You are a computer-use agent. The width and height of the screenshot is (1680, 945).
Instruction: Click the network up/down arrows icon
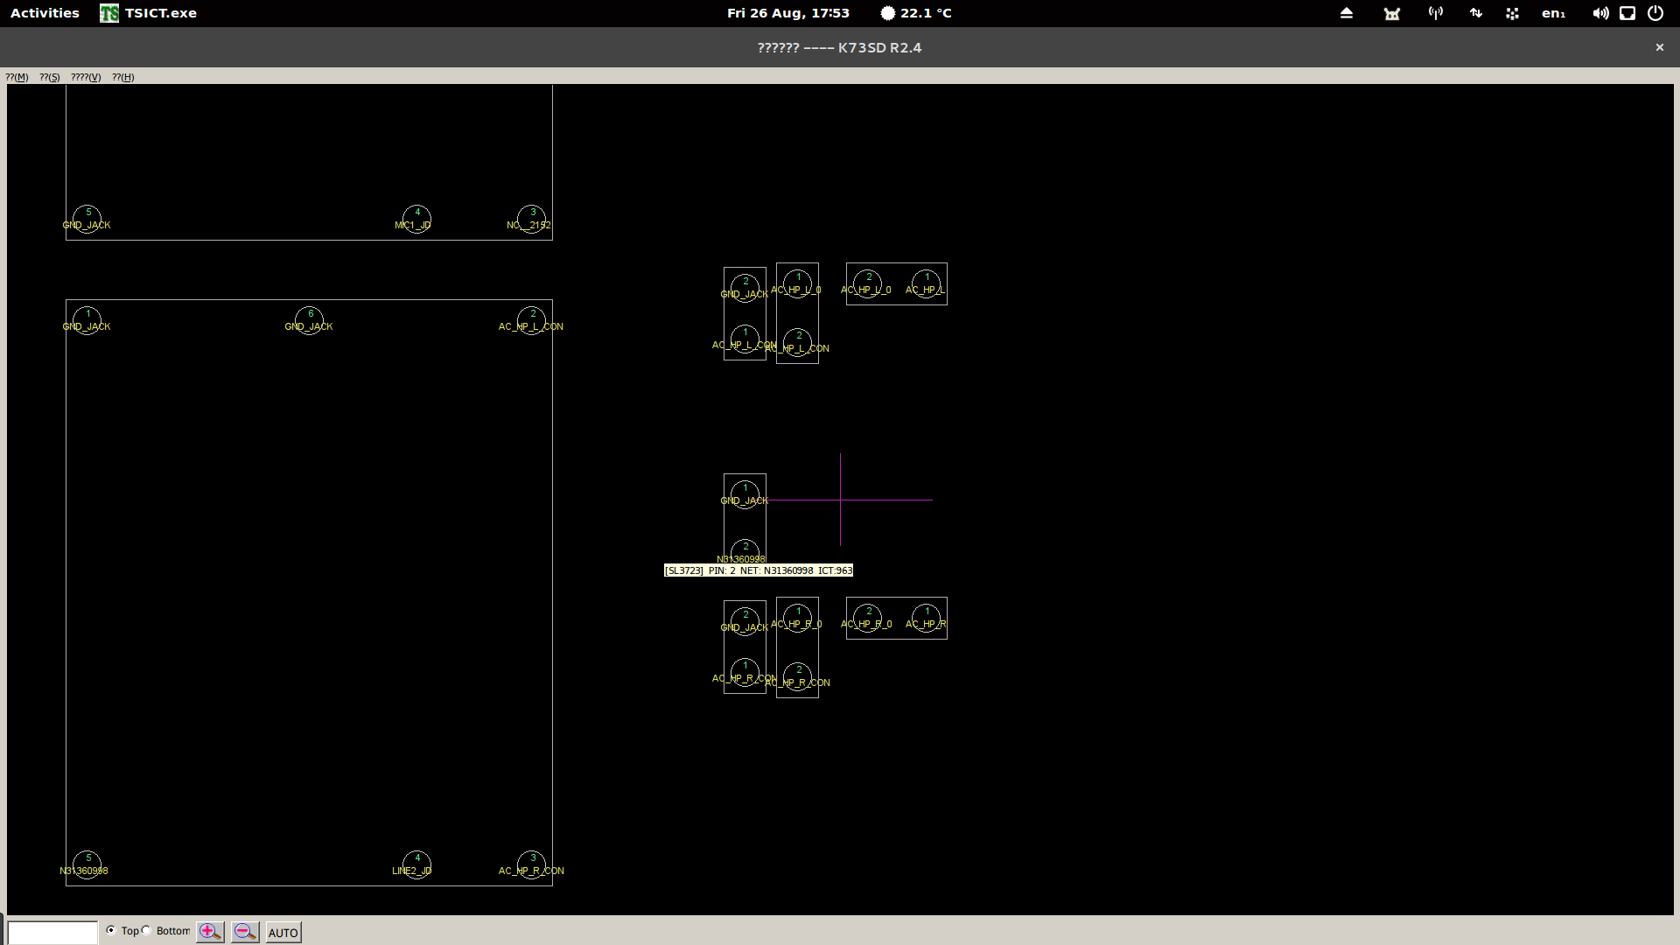click(x=1476, y=13)
